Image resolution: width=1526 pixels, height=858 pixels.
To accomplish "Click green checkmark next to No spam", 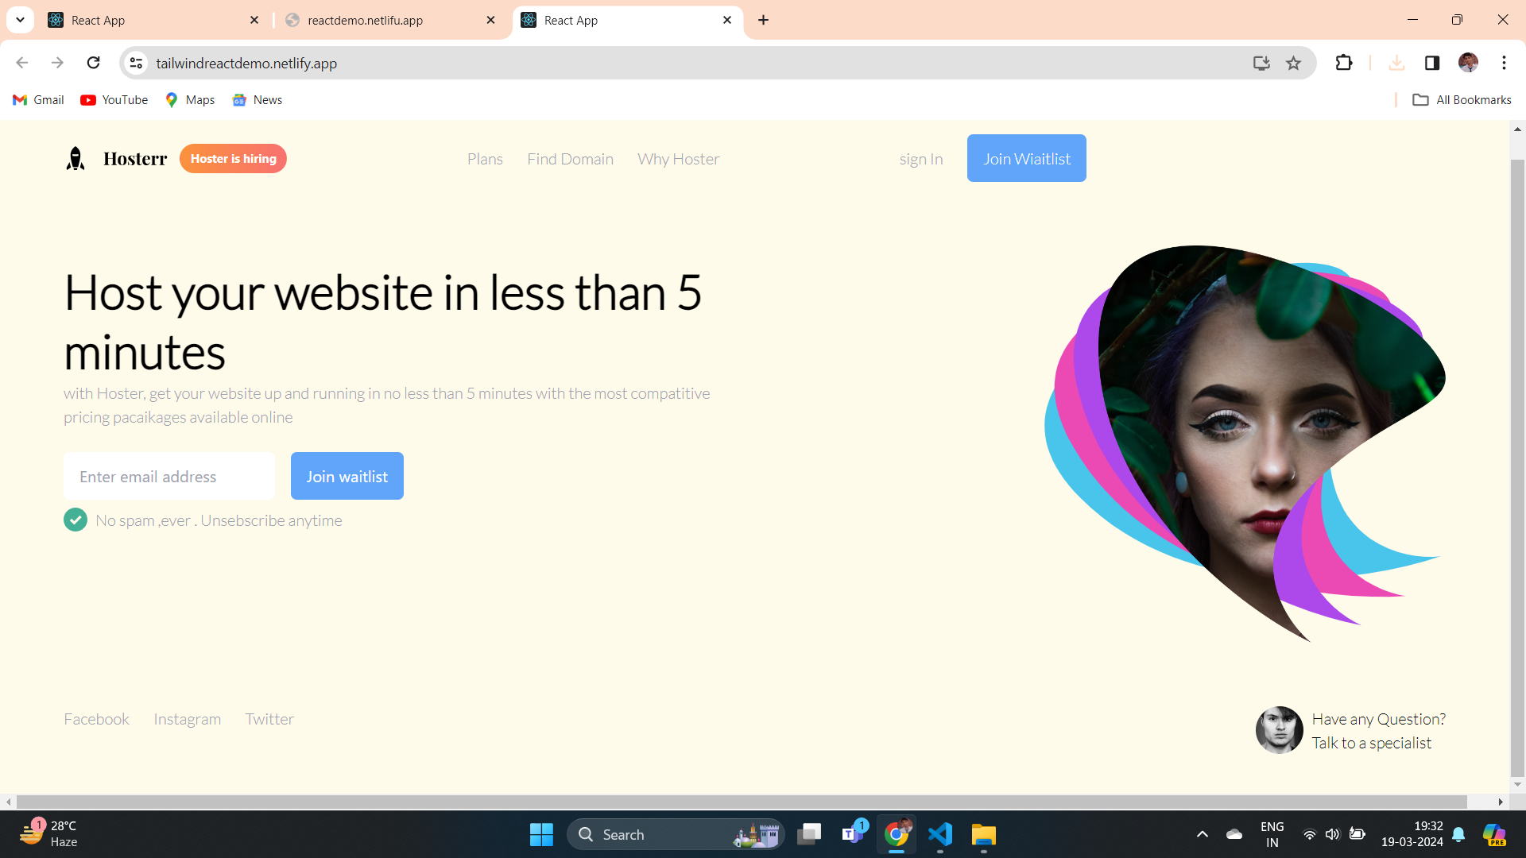I will click(76, 520).
